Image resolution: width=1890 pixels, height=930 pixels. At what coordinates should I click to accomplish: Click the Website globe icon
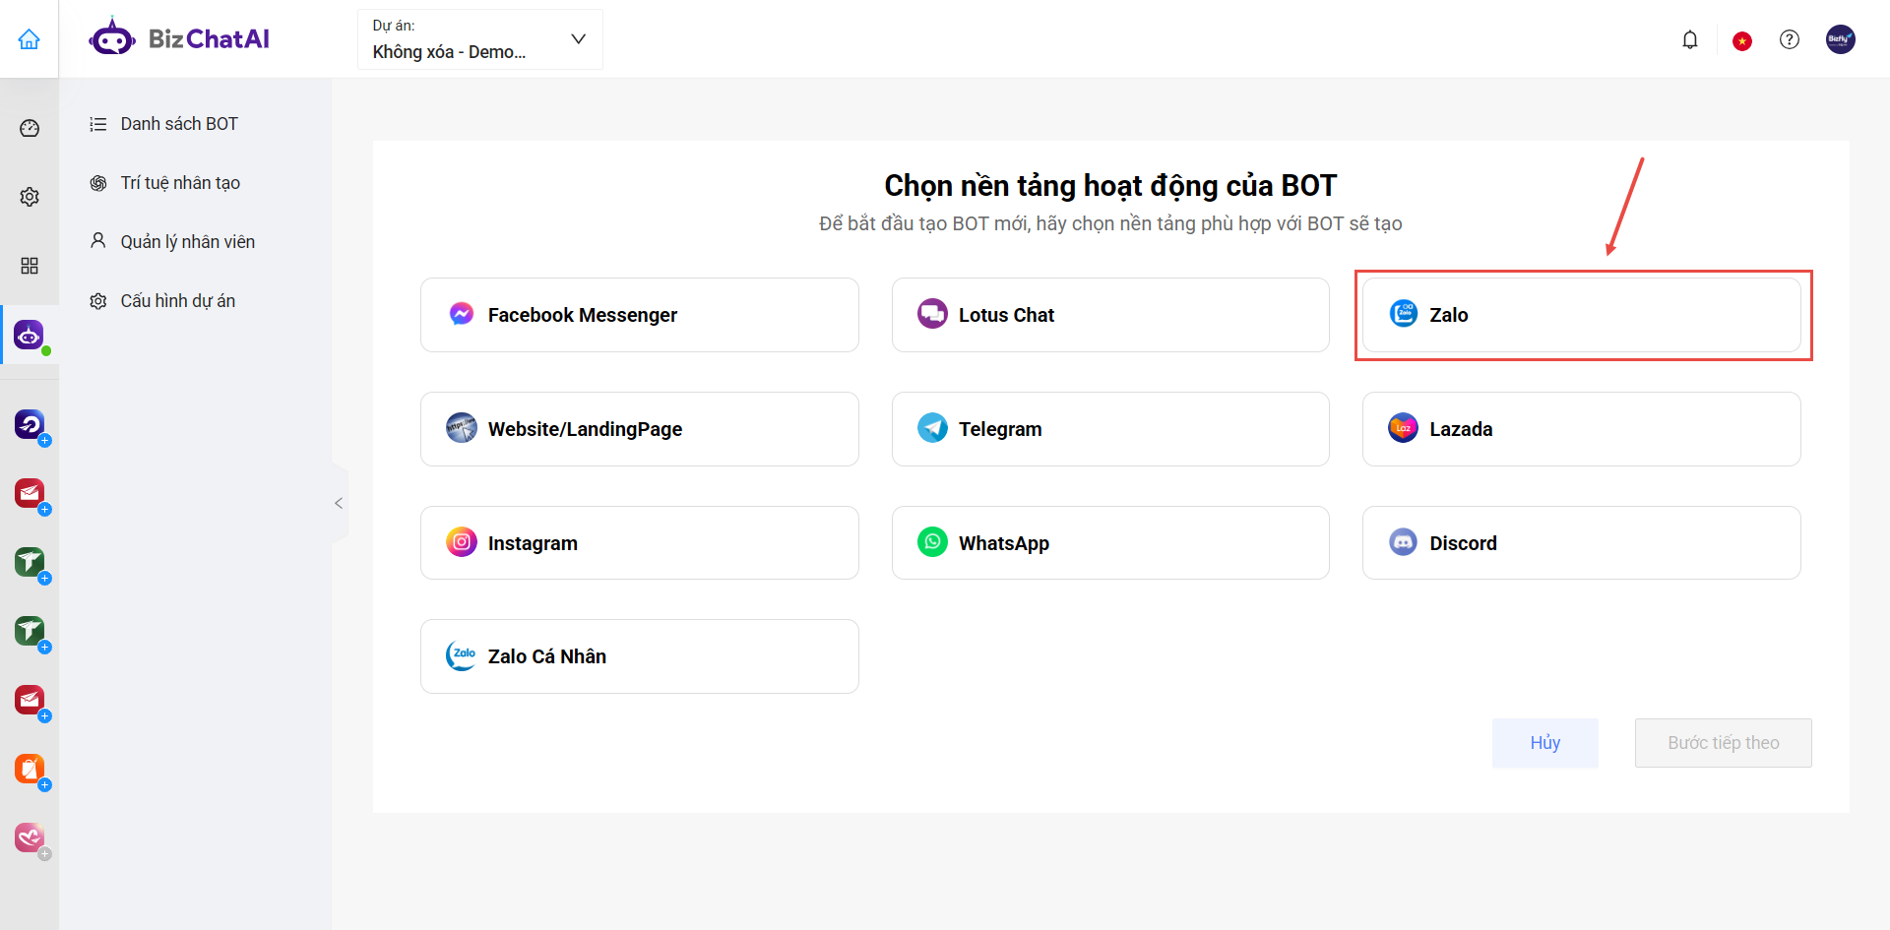click(462, 428)
